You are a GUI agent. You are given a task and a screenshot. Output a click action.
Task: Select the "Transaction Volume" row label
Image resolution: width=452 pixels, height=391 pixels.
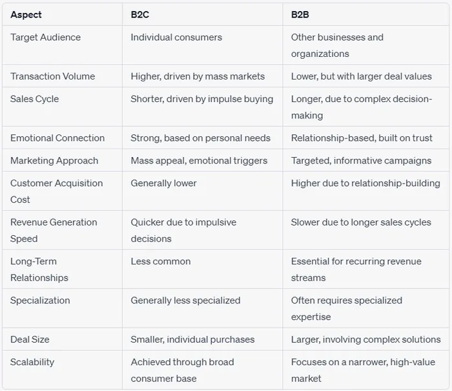pyautogui.click(x=52, y=76)
